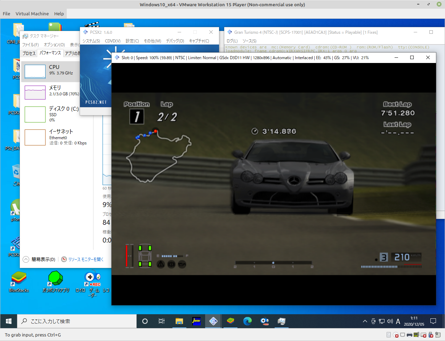Maximize the Gran Turismo 4 console window

point(431,32)
